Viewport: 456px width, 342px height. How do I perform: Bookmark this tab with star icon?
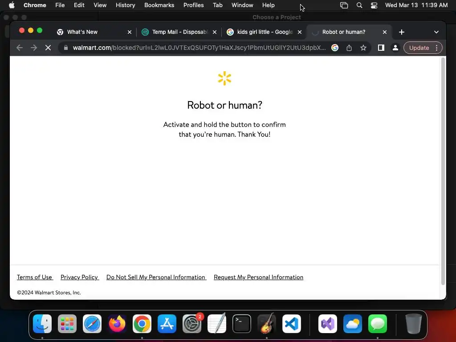point(363,48)
